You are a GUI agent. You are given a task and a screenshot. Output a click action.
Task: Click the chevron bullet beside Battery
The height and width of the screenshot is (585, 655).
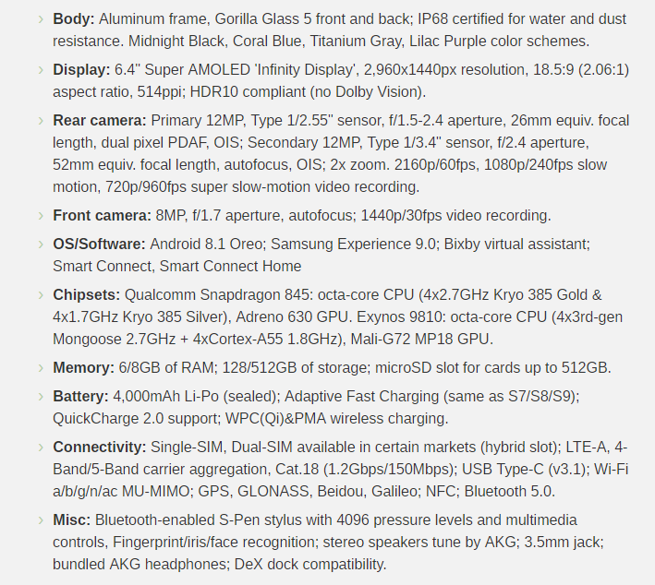pyautogui.click(x=41, y=397)
